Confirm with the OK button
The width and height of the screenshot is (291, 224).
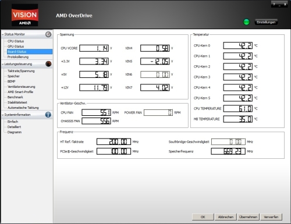(203, 217)
